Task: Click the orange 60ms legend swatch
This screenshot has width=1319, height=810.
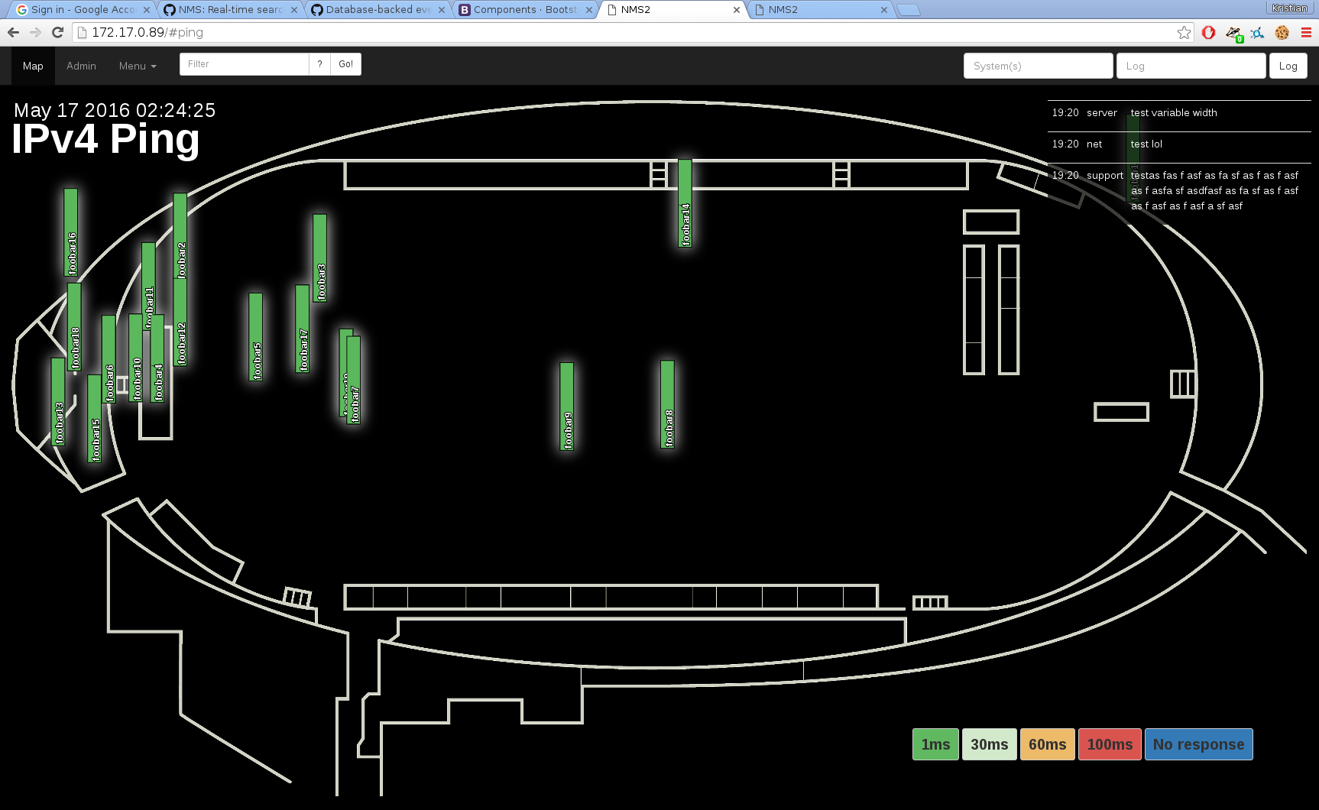Action: click(1048, 744)
